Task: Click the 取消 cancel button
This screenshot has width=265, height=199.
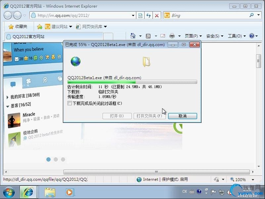Action: click(183, 116)
